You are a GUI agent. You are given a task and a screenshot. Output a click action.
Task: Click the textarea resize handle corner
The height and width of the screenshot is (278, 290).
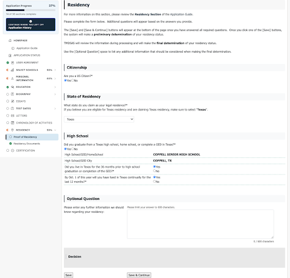pos(272,237)
